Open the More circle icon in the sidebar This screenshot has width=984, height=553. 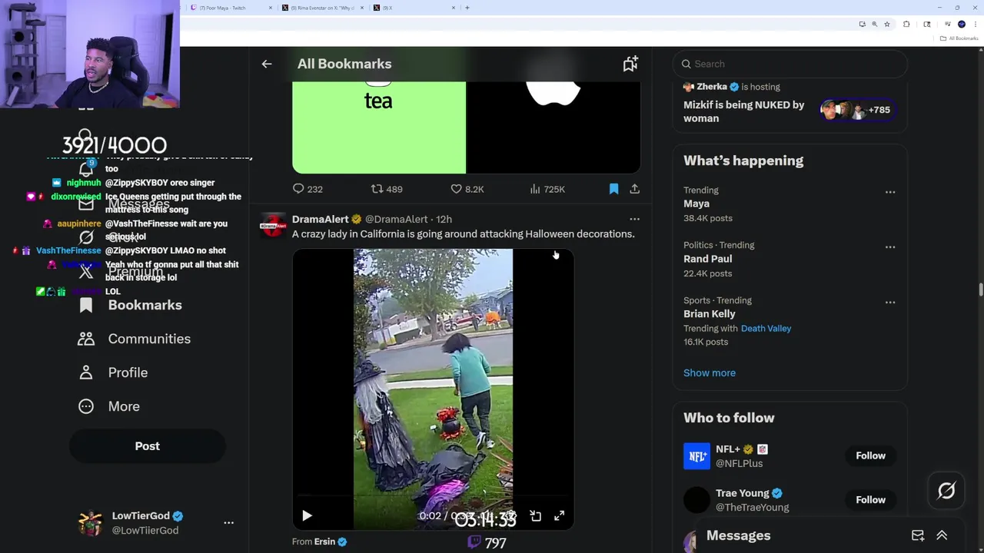point(86,406)
